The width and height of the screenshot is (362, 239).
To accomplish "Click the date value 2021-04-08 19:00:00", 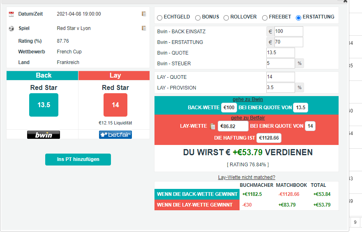I will click(x=79, y=14).
